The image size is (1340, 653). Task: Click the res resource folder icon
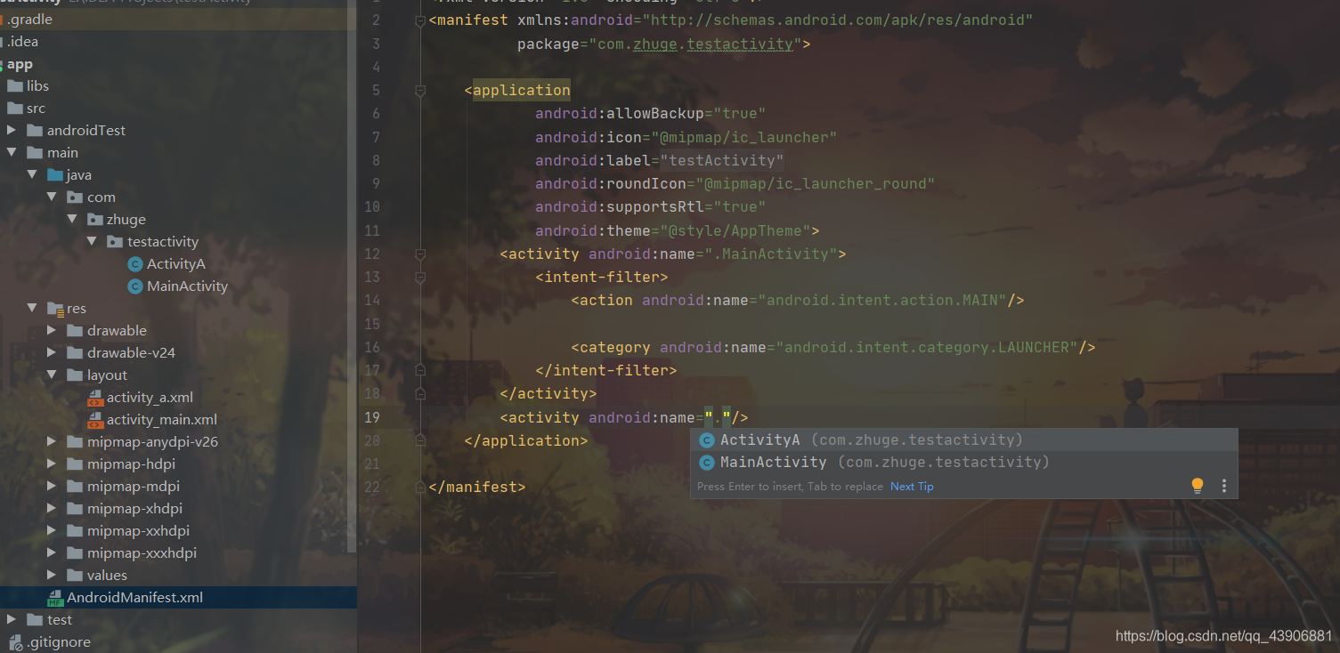(x=55, y=308)
